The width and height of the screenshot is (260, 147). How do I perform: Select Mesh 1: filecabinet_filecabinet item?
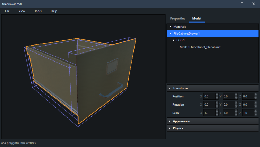click(200, 47)
